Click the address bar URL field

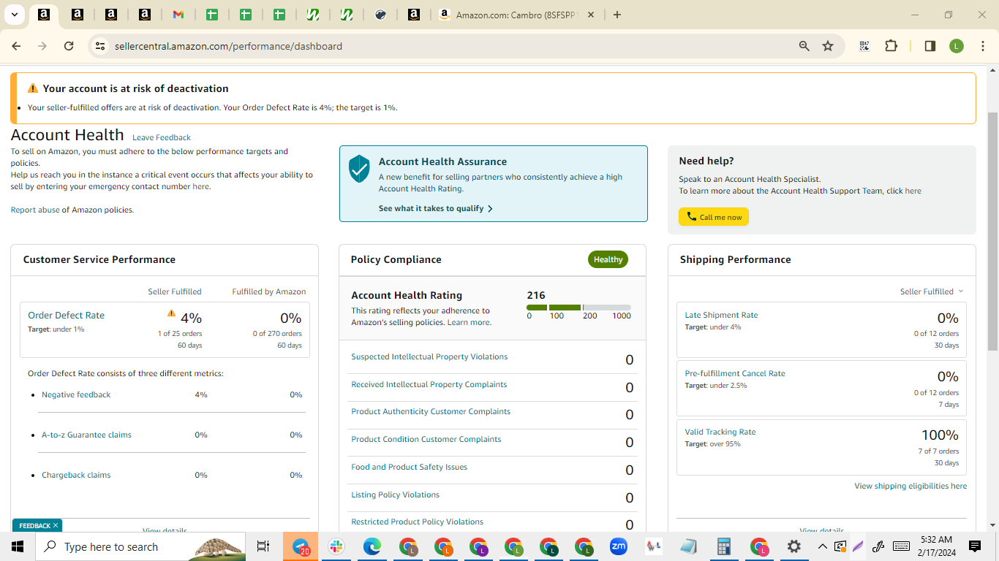tap(453, 46)
